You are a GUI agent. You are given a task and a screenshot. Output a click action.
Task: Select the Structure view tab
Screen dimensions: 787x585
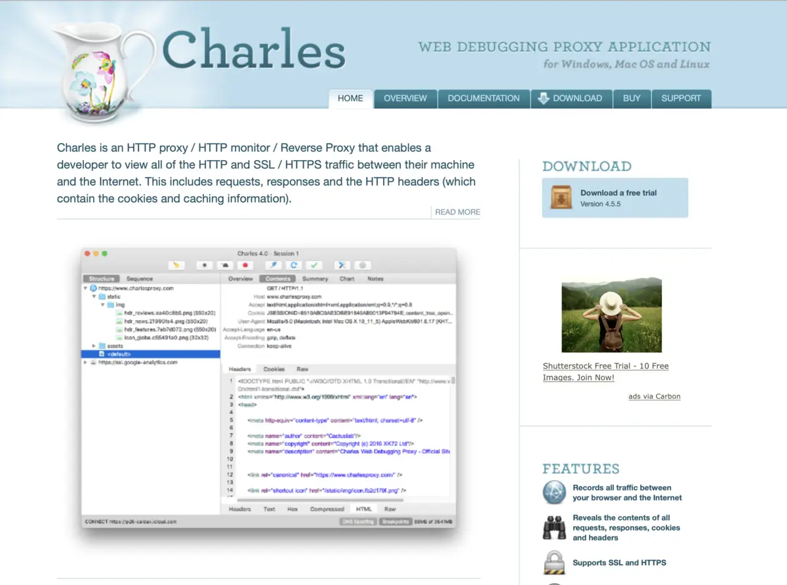pos(102,279)
